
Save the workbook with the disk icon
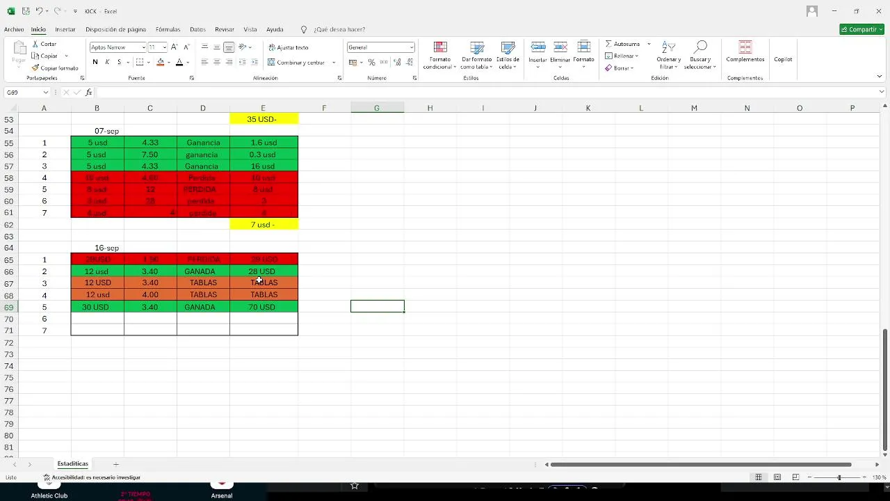pos(26,11)
